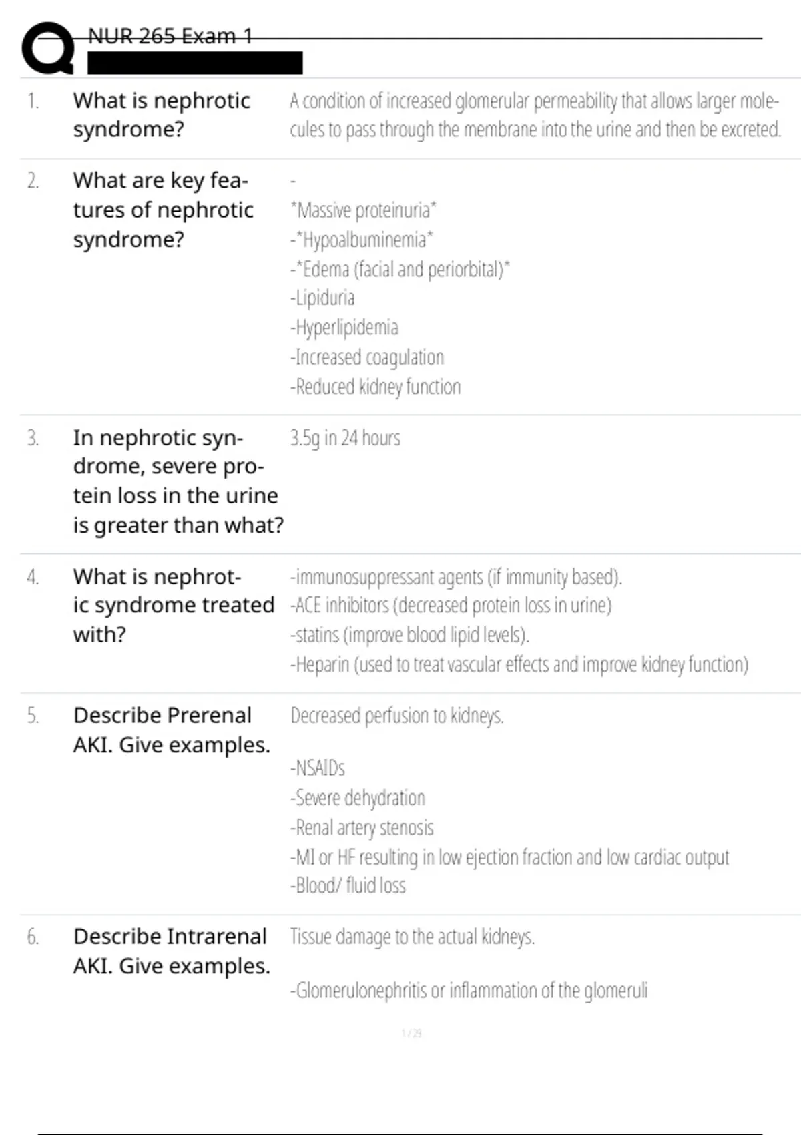Image resolution: width=801 pixels, height=1135 pixels.
Task: Click the black redacted bar under the title
Action: tap(195, 63)
